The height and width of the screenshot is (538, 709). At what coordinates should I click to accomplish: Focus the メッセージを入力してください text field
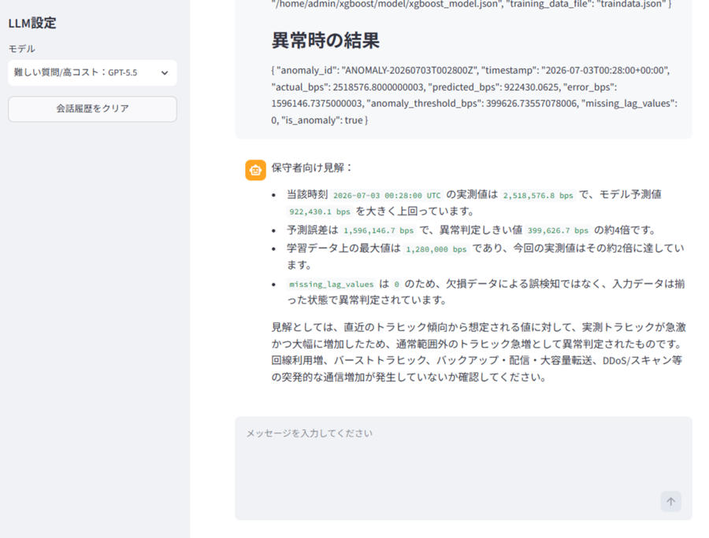click(x=463, y=468)
